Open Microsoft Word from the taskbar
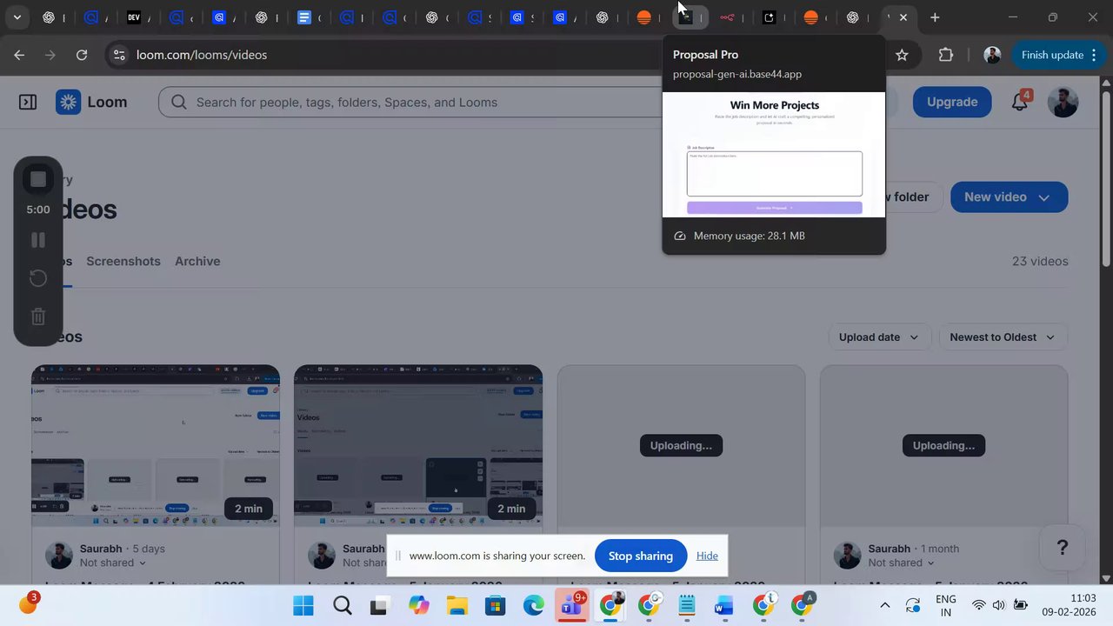Screen dimensions: 1113x626 pyautogui.click(x=724, y=606)
